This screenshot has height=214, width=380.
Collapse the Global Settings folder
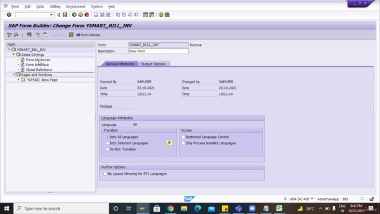tap(14, 55)
